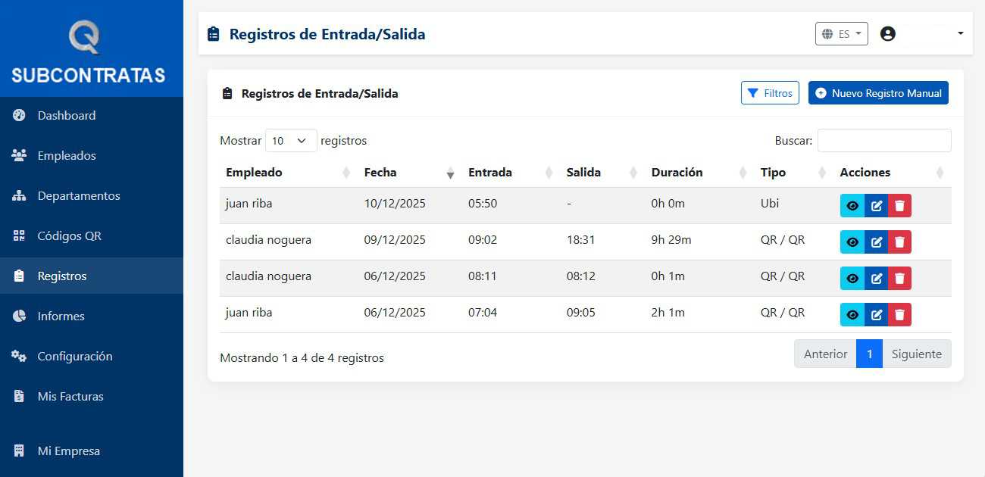Expand the account caret at top right

click(x=960, y=33)
